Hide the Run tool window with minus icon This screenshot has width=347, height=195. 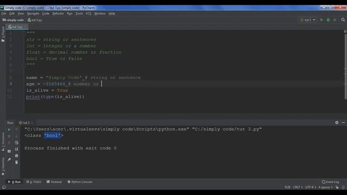343,122
